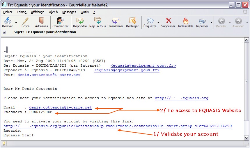The image size is (250, 148).
Task: Click the Imprimer printer icon
Action: [202, 22]
